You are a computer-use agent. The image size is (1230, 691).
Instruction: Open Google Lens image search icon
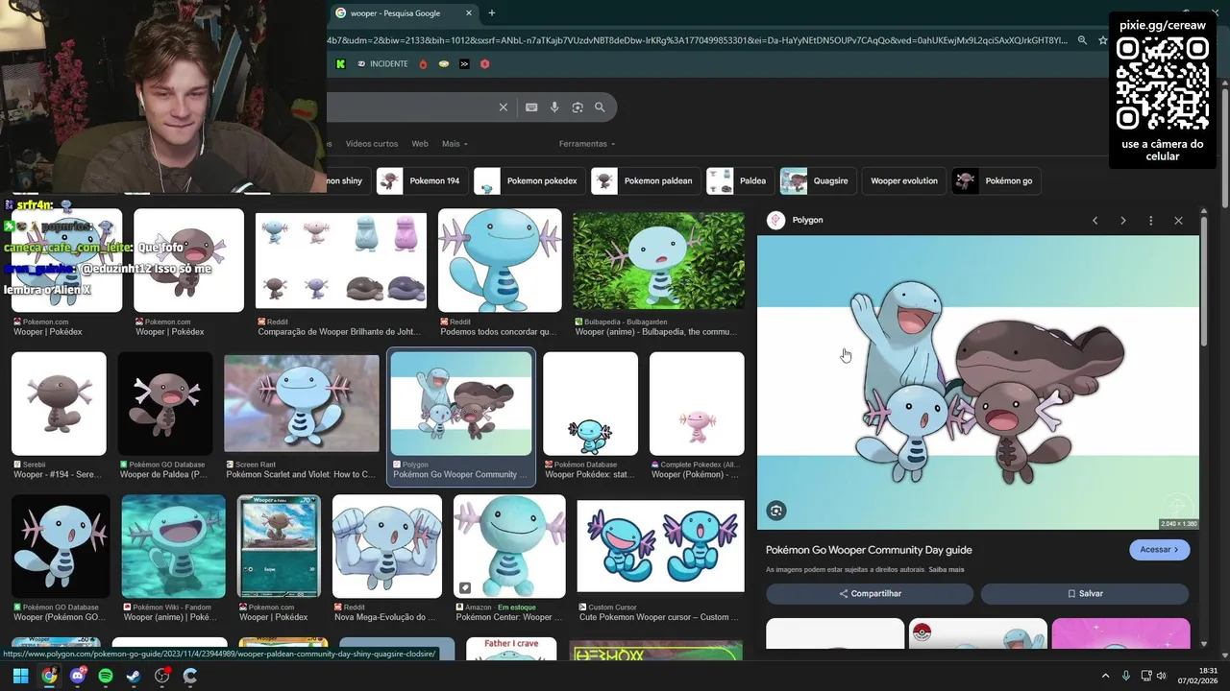(578, 107)
